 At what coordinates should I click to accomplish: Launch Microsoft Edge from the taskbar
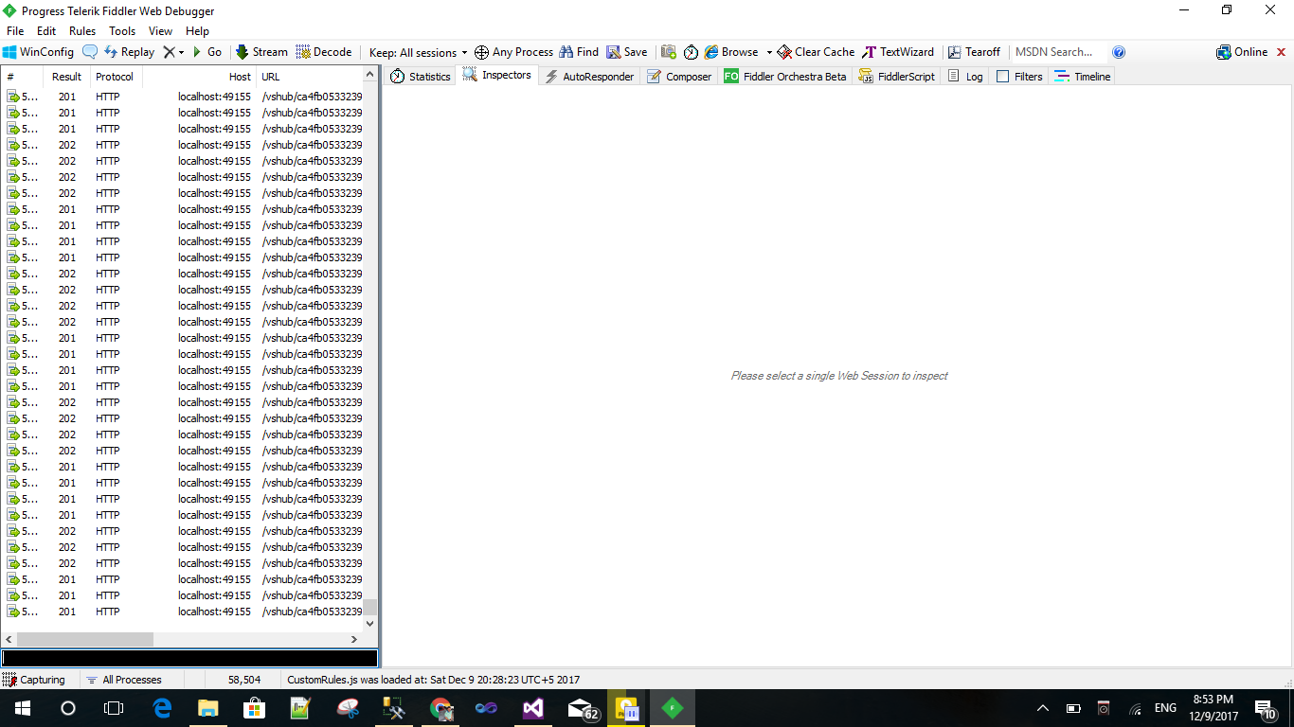click(162, 708)
